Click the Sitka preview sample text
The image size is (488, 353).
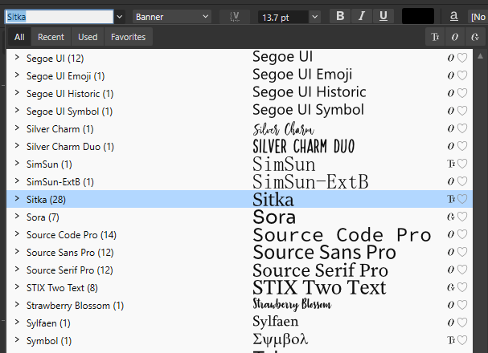click(x=273, y=199)
